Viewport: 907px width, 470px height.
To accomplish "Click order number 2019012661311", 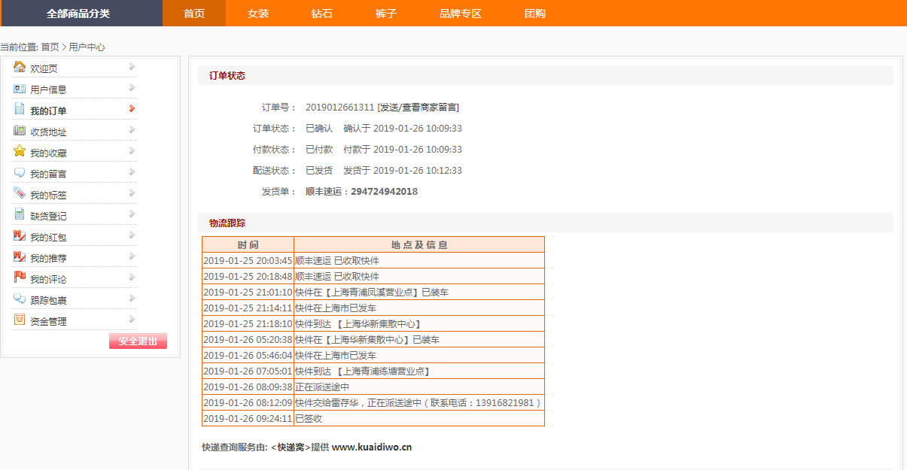I will point(339,108).
